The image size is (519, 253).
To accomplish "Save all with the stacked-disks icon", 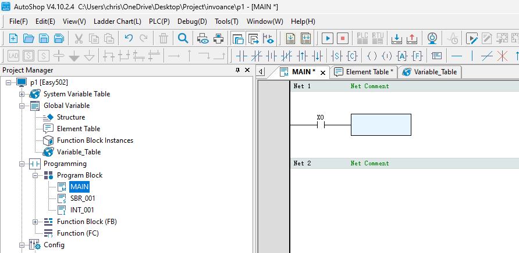I will [x=59, y=38].
